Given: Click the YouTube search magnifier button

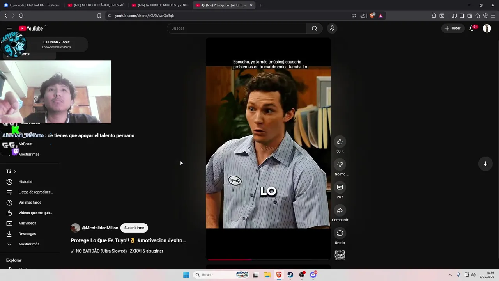Looking at the screenshot, I should [314, 28].
